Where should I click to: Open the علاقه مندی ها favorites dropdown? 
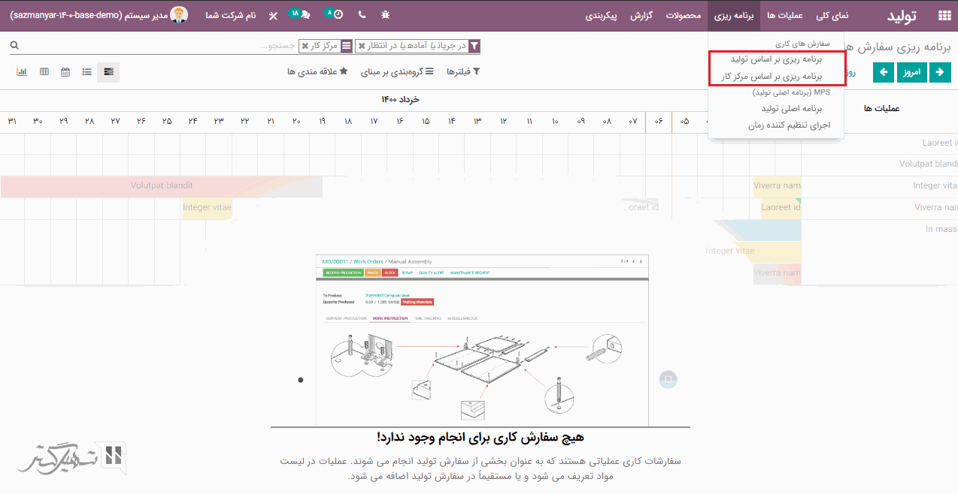click(x=317, y=72)
